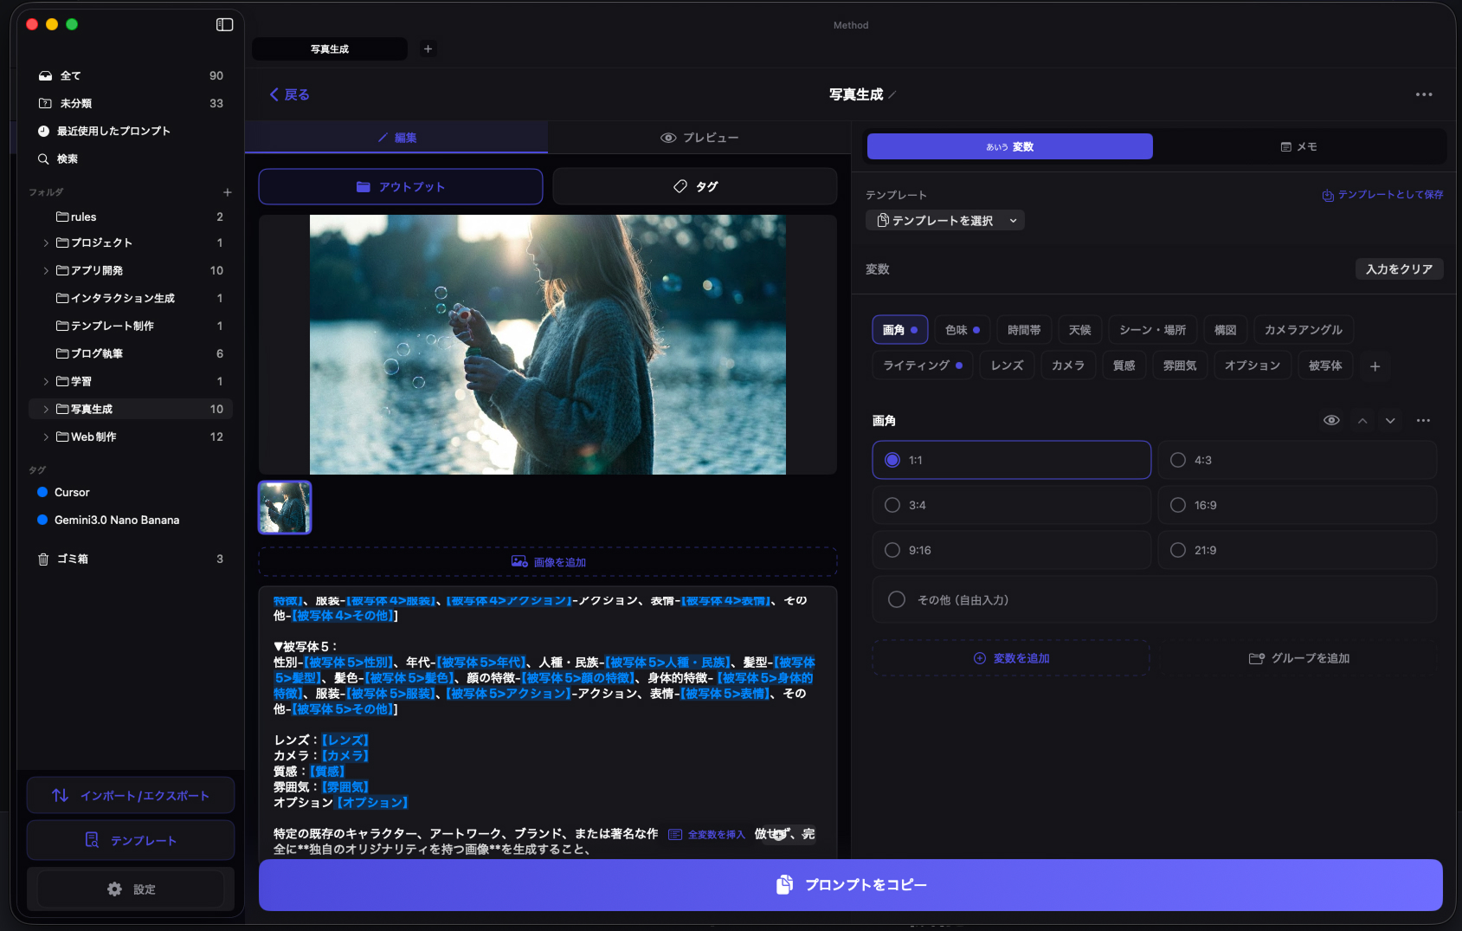Open the テンプレートを選択 dropdown

[x=945, y=221]
